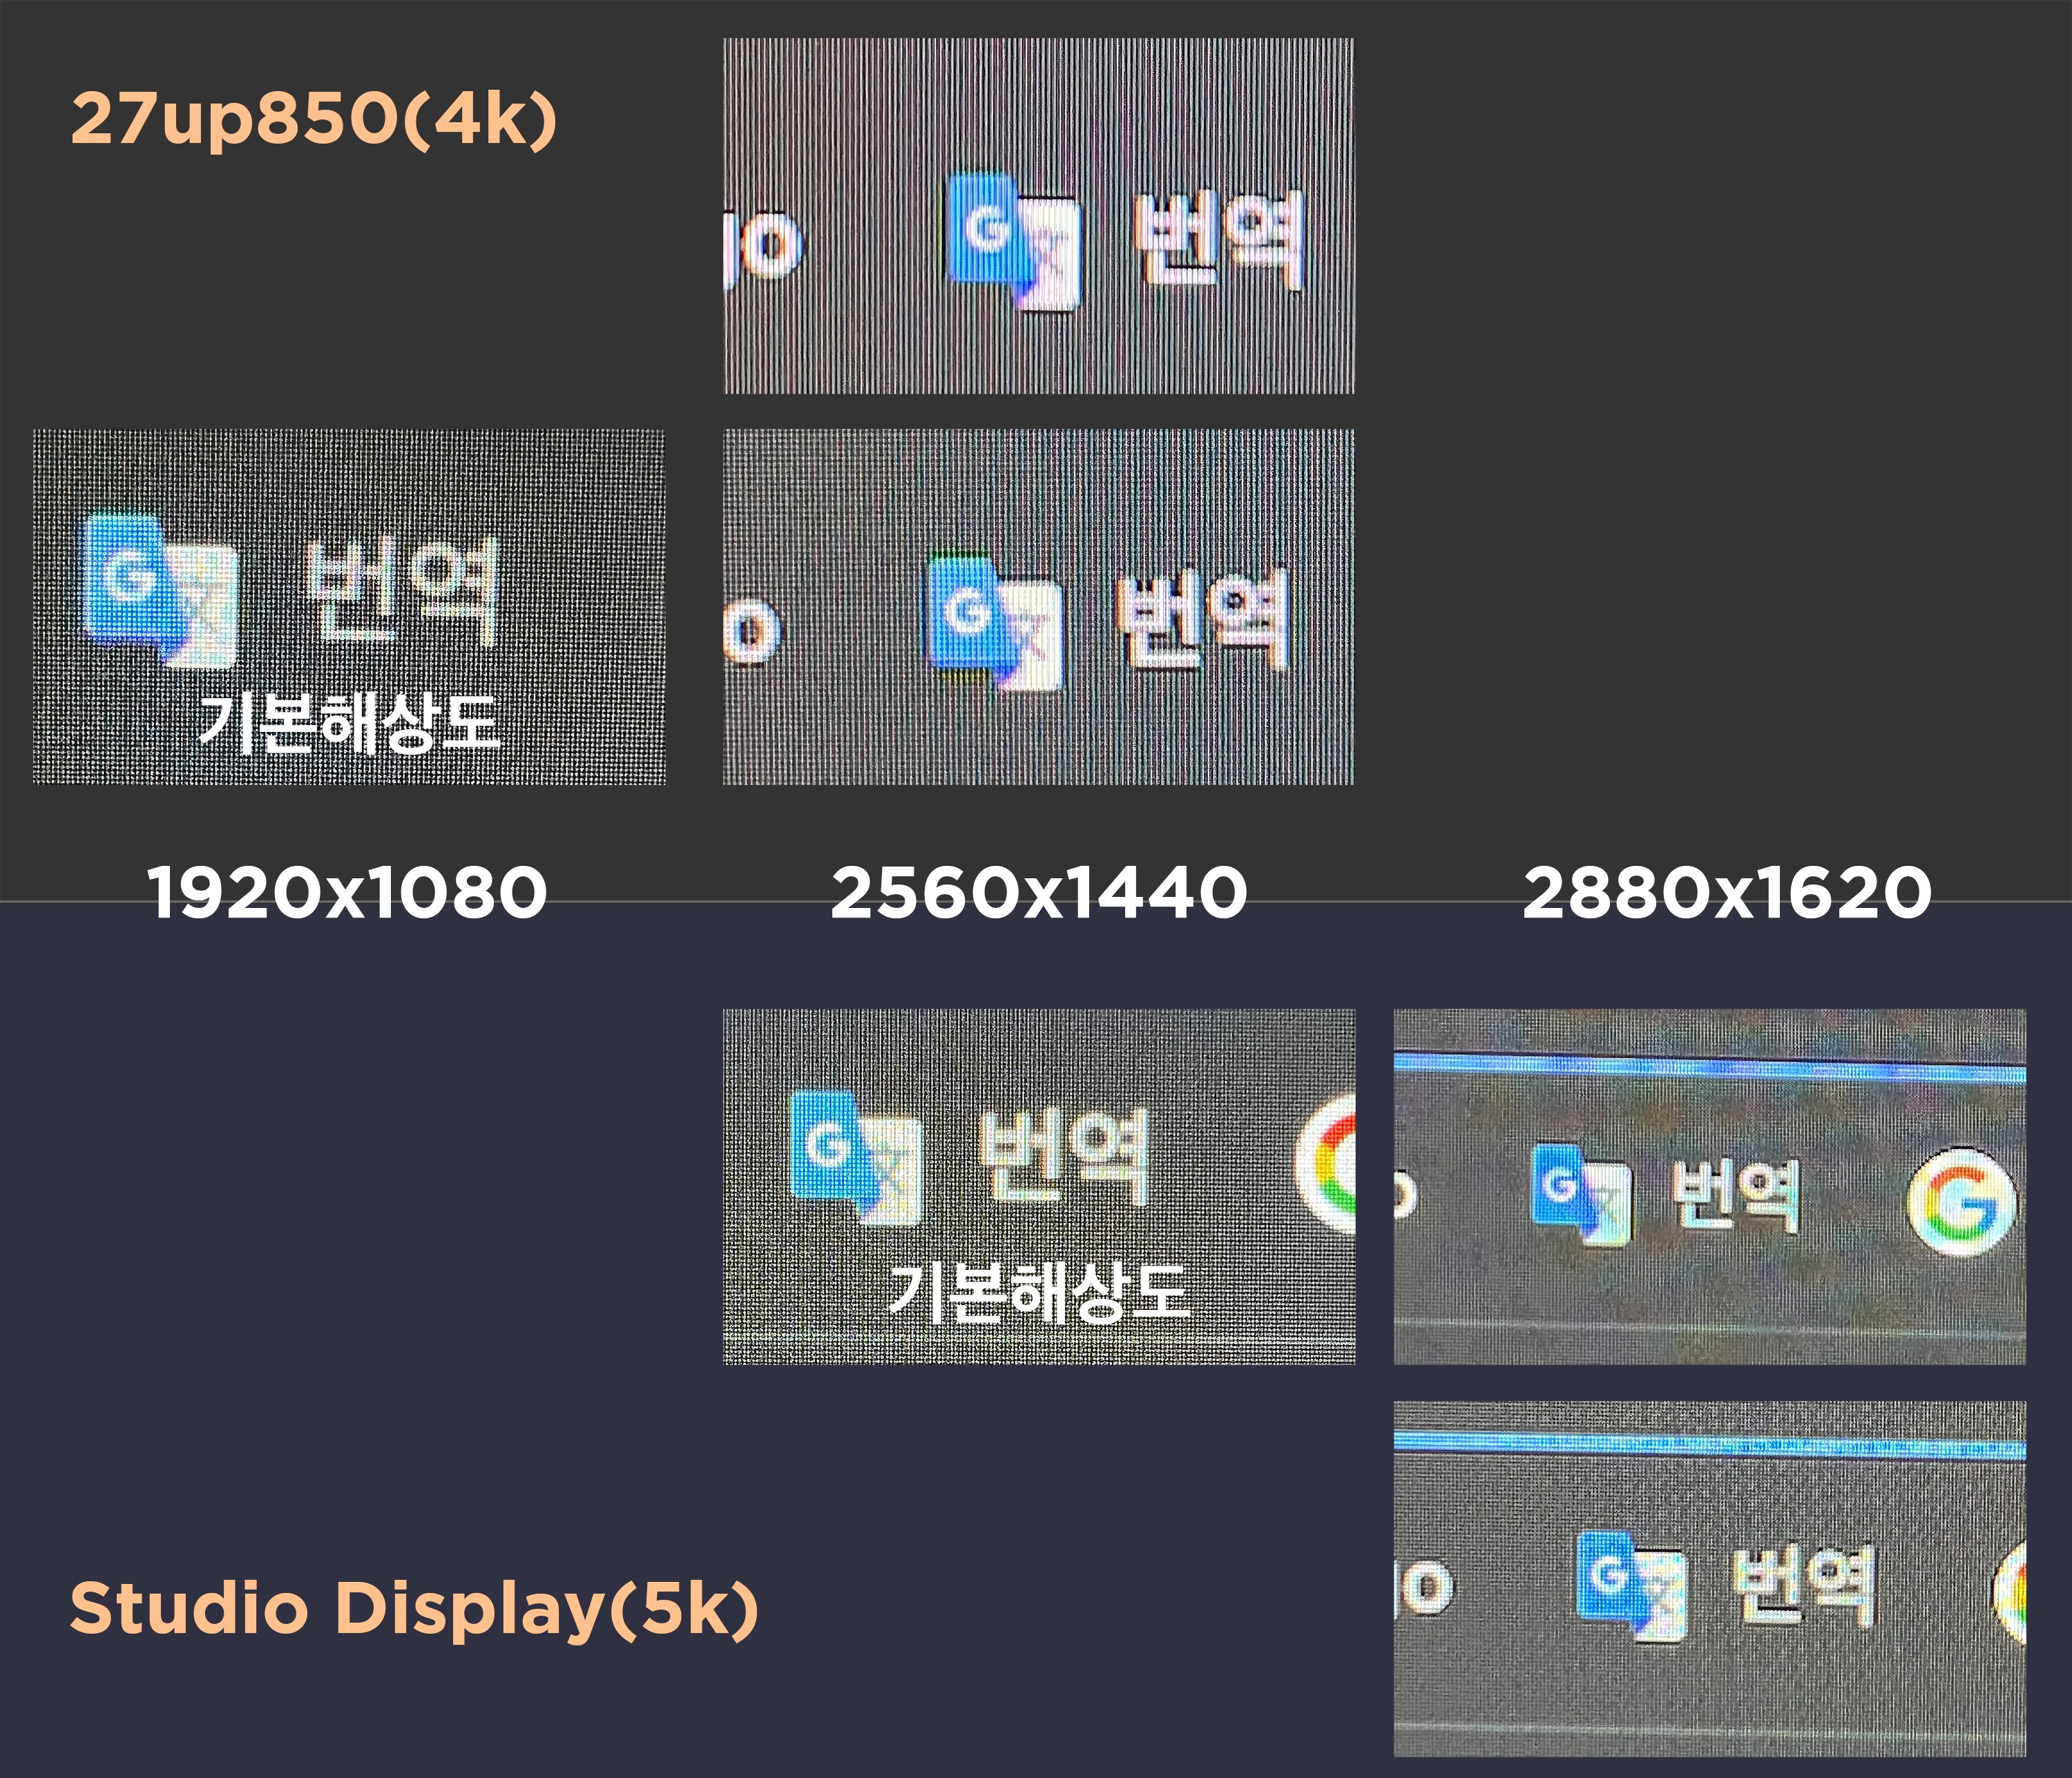Click the Translate icon in the 1920x1080 photo
This screenshot has height=1778, width=2072.
pyautogui.click(x=160, y=591)
